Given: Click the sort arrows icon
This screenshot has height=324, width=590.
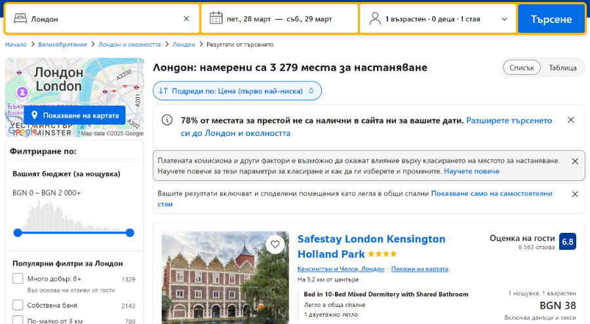Looking at the screenshot, I should tap(163, 91).
